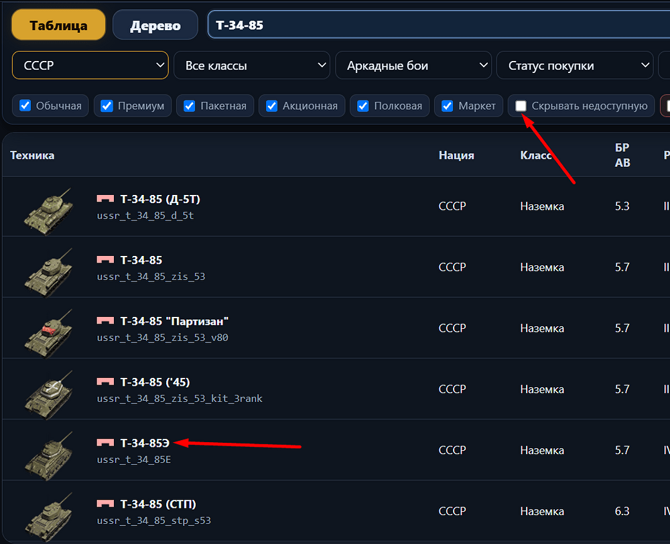Switch to the Таблица view tab

coord(58,25)
